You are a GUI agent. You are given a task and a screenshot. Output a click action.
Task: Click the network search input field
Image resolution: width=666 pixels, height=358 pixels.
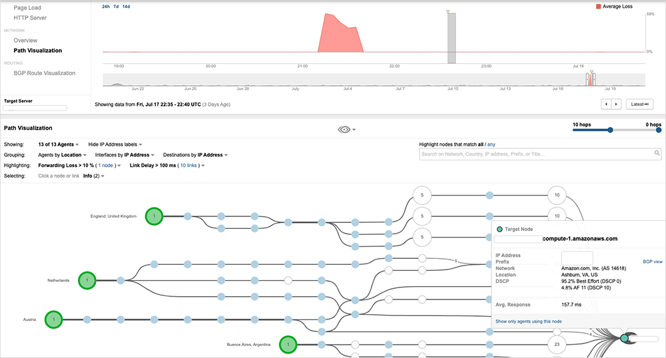(535, 154)
